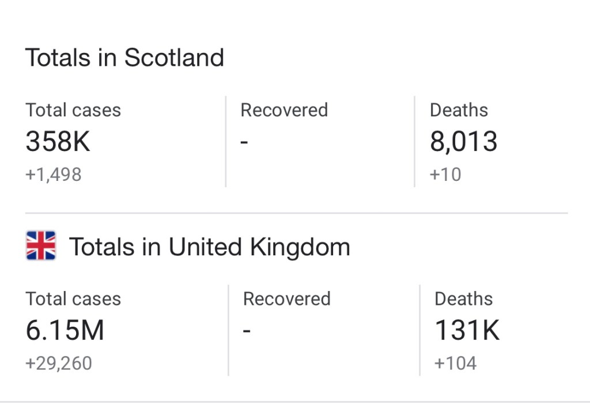Open the "Totals in United Kingdom" heading

click(x=209, y=247)
